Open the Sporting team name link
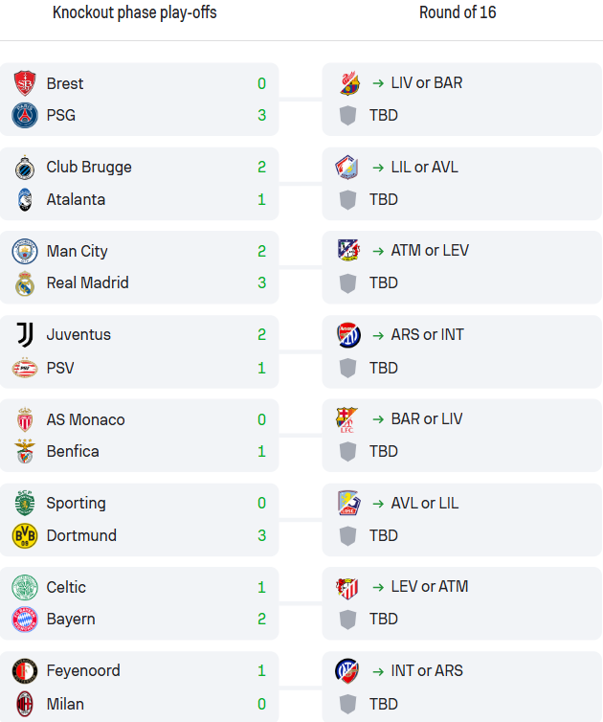This screenshot has width=603, height=722. pos(76,504)
